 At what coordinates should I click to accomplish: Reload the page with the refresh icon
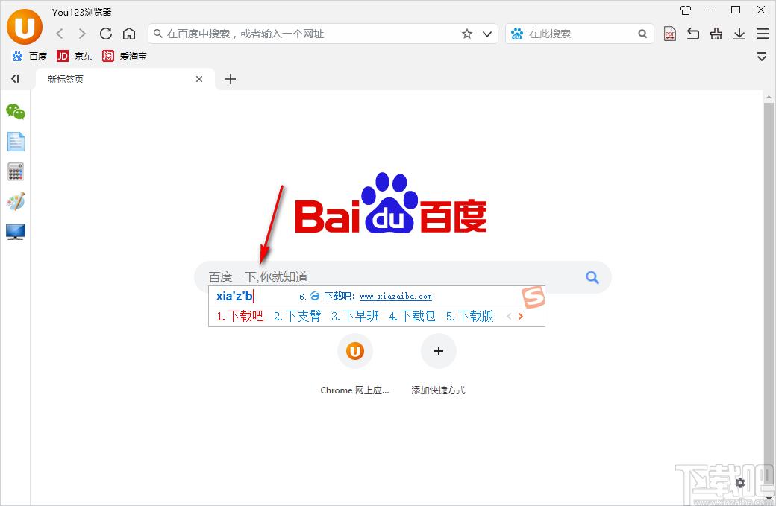click(x=105, y=34)
